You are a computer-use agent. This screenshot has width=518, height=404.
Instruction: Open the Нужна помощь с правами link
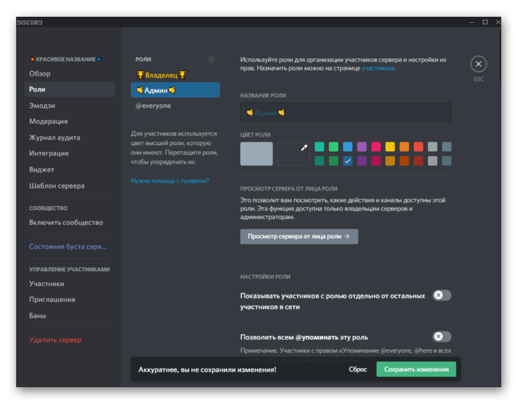coord(170,181)
